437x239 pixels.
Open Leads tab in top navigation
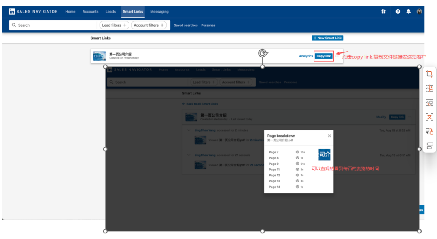(x=110, y=12)
